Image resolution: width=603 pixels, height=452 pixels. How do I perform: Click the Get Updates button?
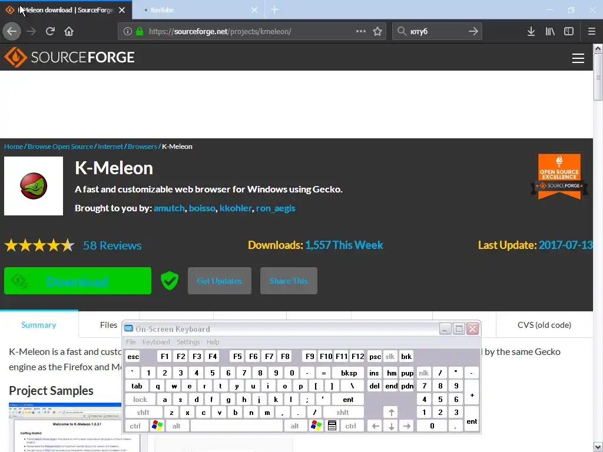coord(220,281)
